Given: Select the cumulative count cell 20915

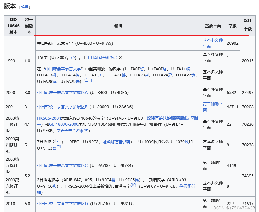Looking at the screenshot, I should pyautogui.click(x=248, y=61).
